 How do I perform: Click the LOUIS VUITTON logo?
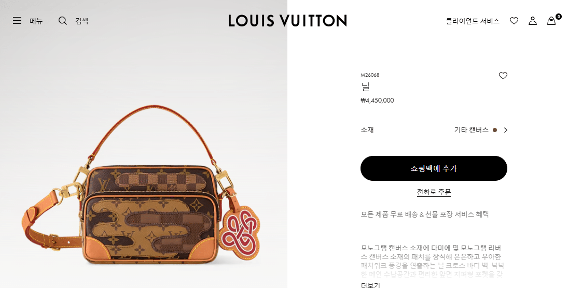(287, 21)
